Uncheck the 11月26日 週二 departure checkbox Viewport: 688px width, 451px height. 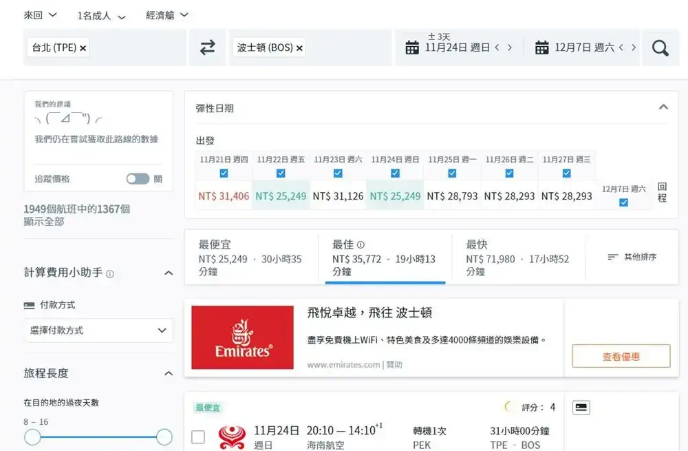(509, 173)
